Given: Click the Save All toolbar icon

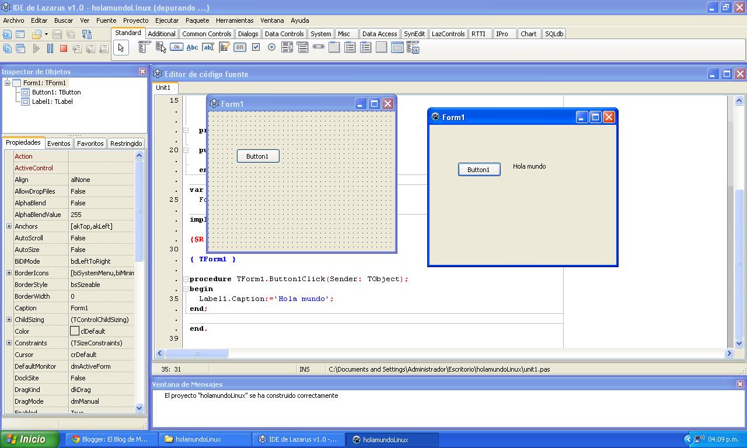Looking at the screenshot, I should click(x=71, y=35).
